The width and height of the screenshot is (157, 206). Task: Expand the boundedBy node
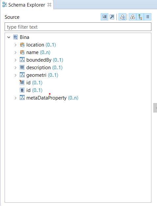point(15,60)
